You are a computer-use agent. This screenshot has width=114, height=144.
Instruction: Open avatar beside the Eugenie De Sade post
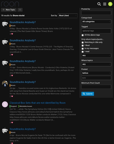click(5, 130)
